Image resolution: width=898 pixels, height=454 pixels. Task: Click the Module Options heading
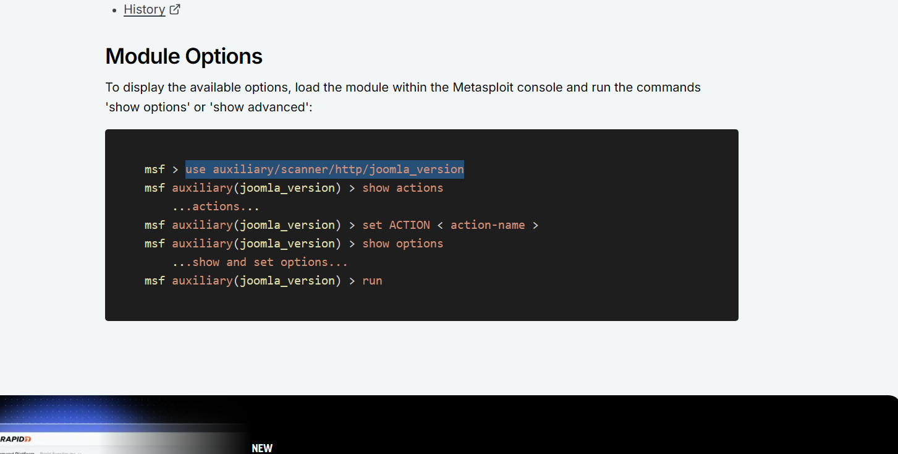184,56
